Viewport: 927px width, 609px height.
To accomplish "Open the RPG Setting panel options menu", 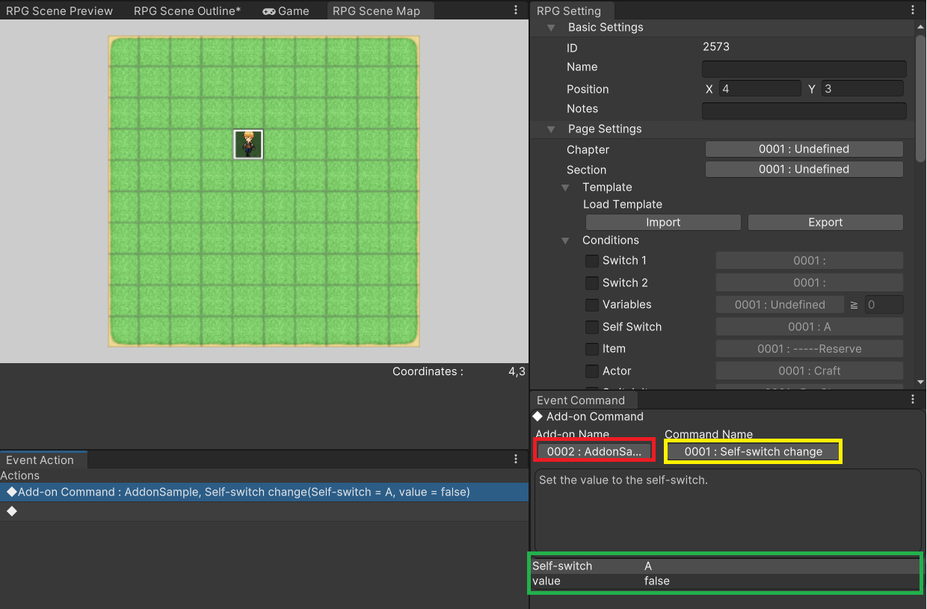I will pos(913,10).
